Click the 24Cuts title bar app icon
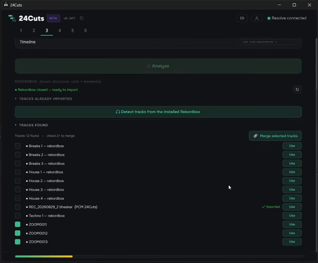This screenshot has height=263, width=318. (x=6, y=5)
